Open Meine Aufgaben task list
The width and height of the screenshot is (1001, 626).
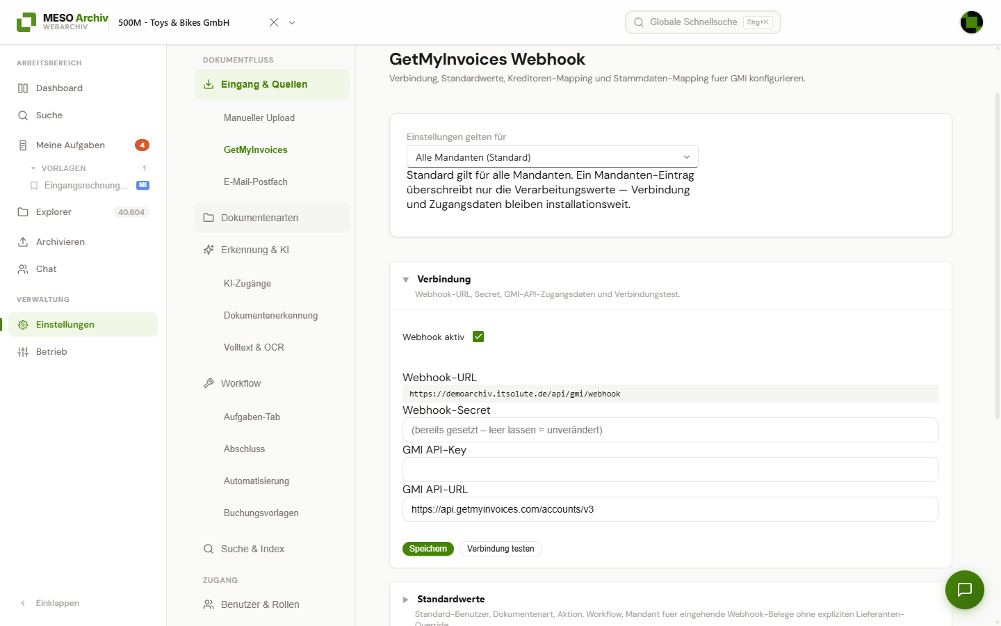(x=83, y=145)
